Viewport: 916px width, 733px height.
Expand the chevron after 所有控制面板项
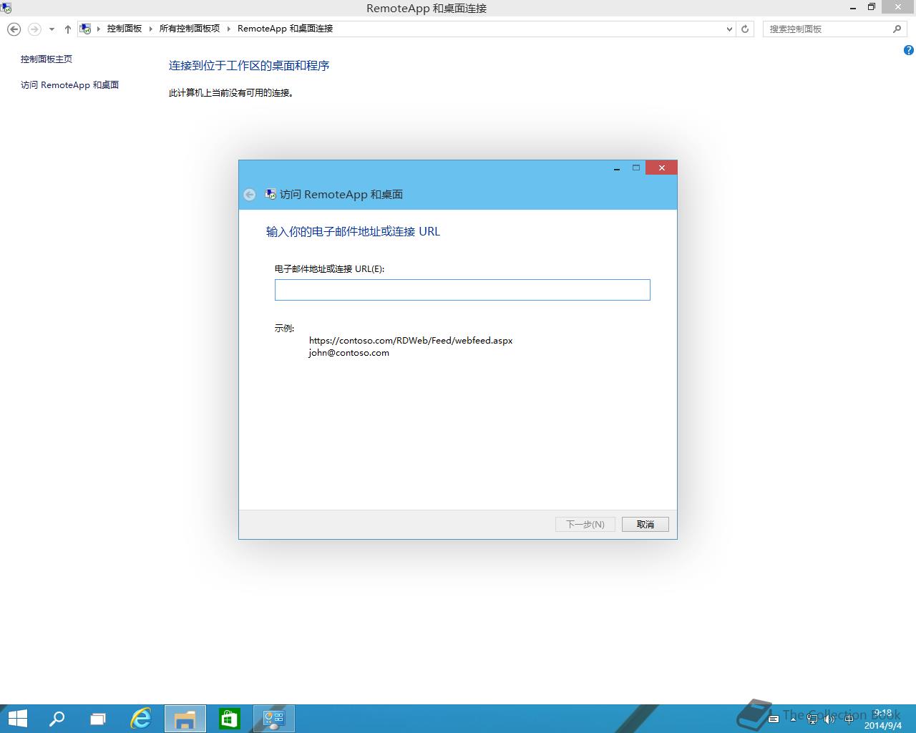[229, 29]
